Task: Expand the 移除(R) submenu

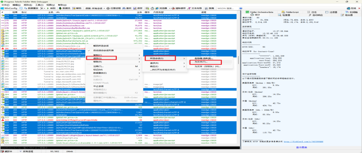Action: pos(114,62)
